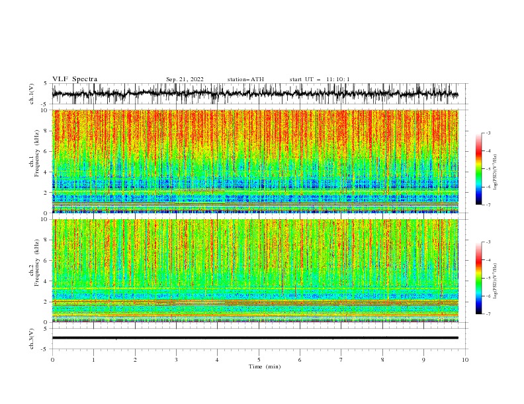The image size is (524, 404).
Task: Click the 'VLF Spectra' plot title
Action: [x=75, y=79]
